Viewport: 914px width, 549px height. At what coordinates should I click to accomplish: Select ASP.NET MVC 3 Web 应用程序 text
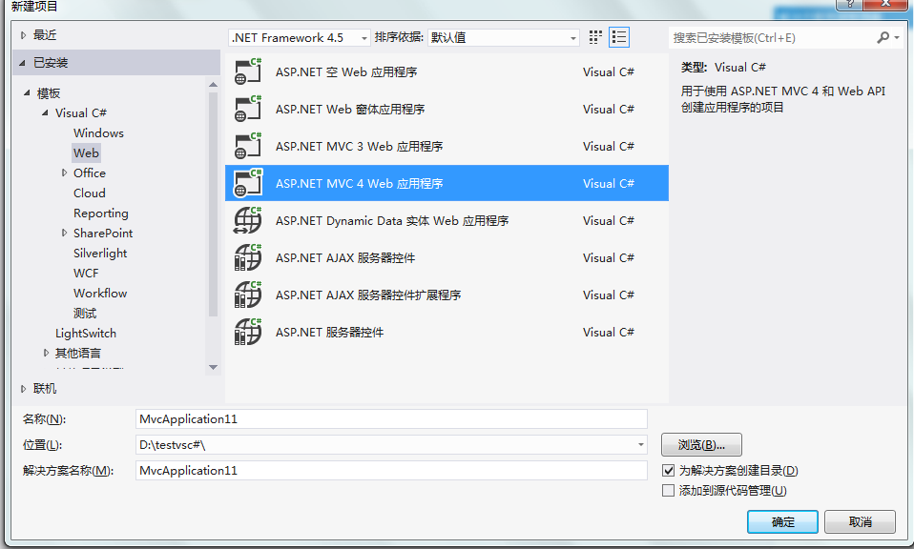(x=359, y=147)
